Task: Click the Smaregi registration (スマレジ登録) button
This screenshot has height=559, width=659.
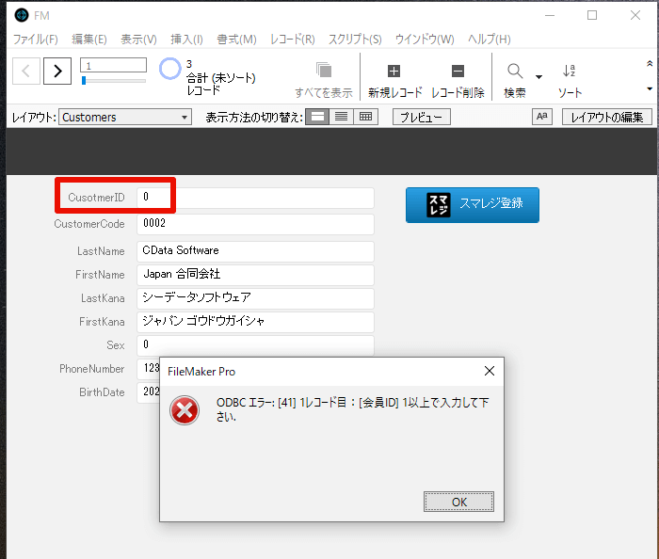Action: tap(473, 205)
